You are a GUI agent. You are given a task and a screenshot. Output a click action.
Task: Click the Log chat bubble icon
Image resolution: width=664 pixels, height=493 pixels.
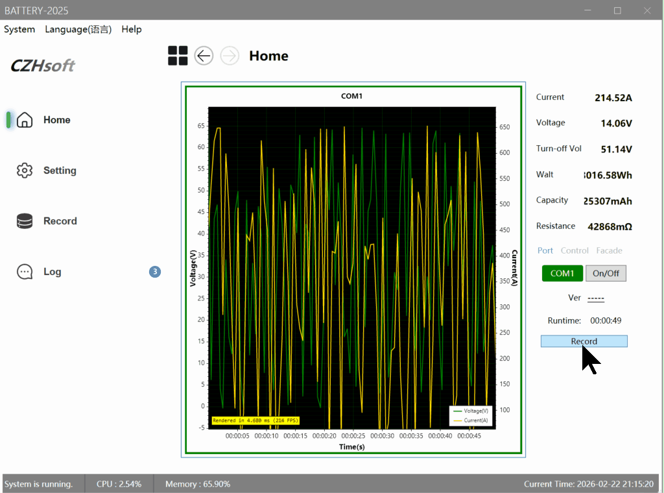coord(25,272)
